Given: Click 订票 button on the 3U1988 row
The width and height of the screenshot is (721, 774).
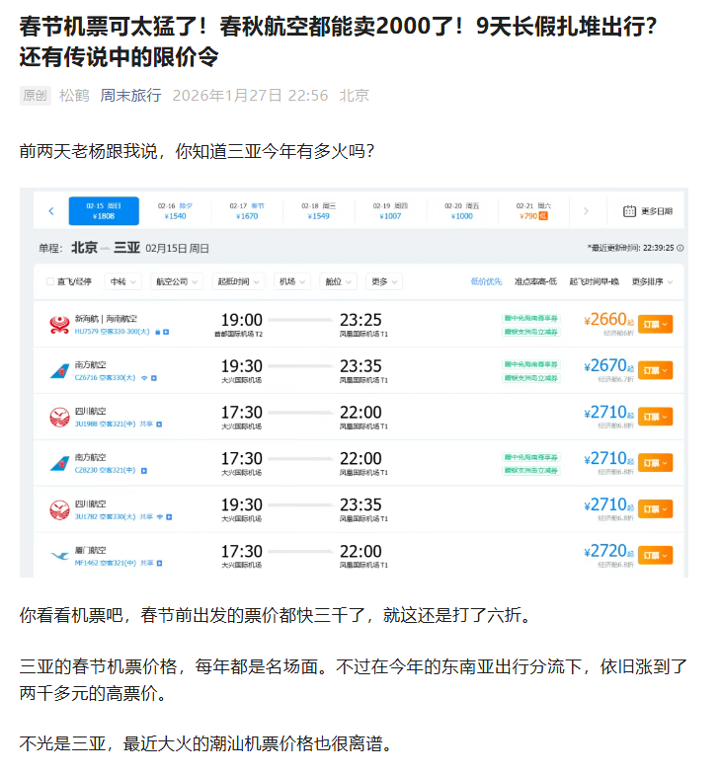Looking at the screenshot, I should tap(656, 417).
